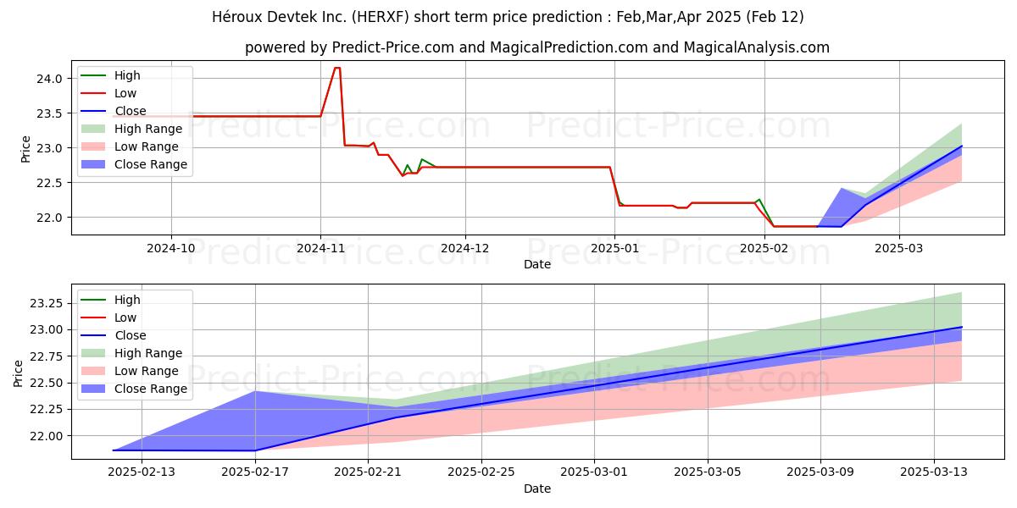Screen dimensions: 1017x508
Task: Click the red Low line swatch in top legend
Action: point(94,94)
